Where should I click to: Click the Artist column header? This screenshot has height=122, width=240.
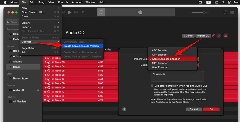108,49
